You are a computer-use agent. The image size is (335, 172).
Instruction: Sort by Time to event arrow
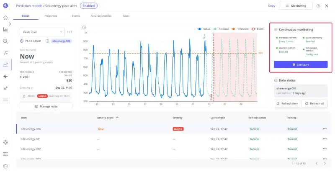click(117, 118)
